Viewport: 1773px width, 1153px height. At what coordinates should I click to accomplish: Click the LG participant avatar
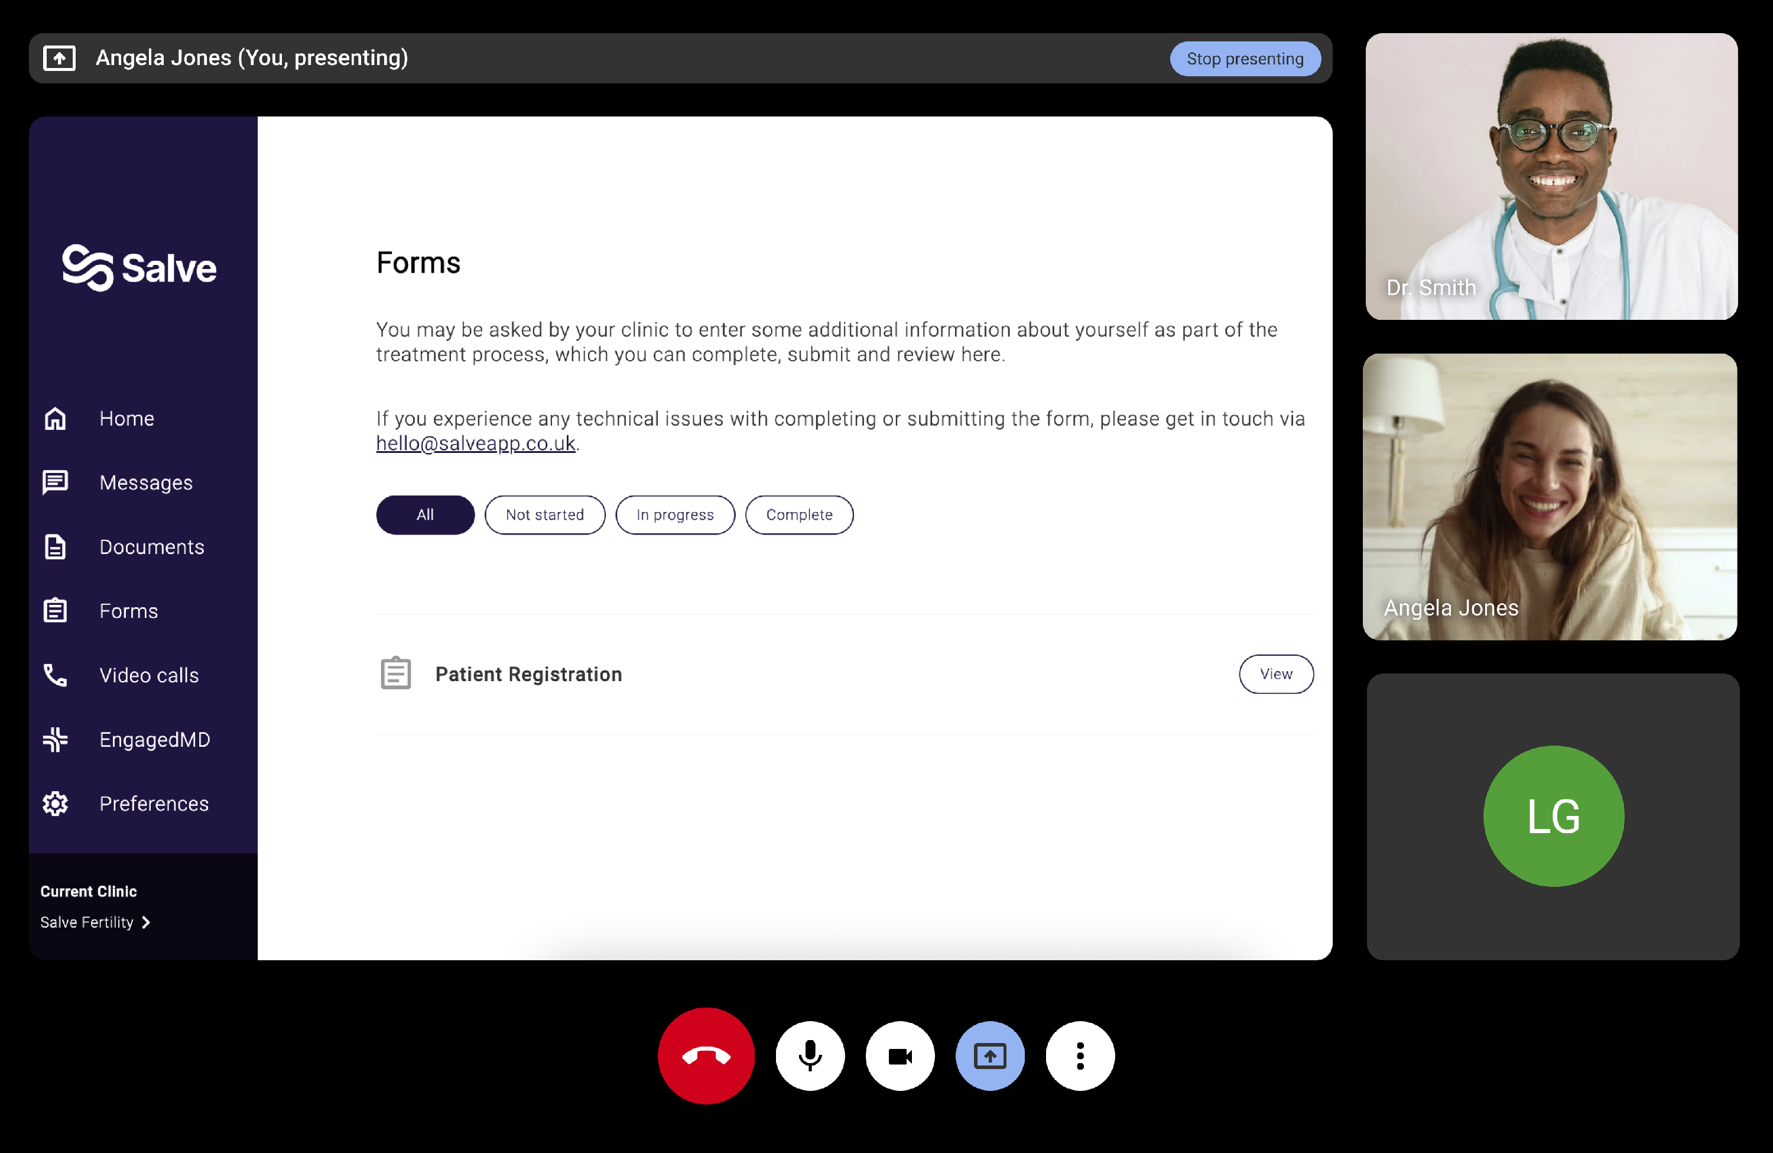[x=1553, y=816]
